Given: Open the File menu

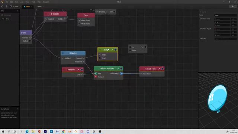Looking at the screenshot, I should (7, 2).
